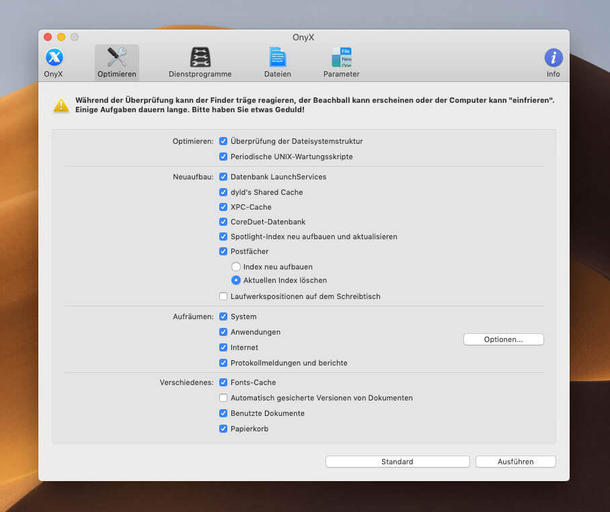Select the Index neu aufbauen radio button

click(x=236, y=267)
